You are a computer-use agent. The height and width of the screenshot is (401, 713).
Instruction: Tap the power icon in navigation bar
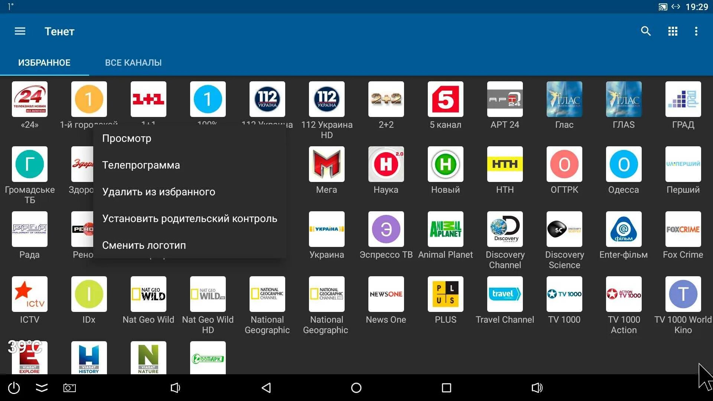pyautogui.click(x=14, y=388)
